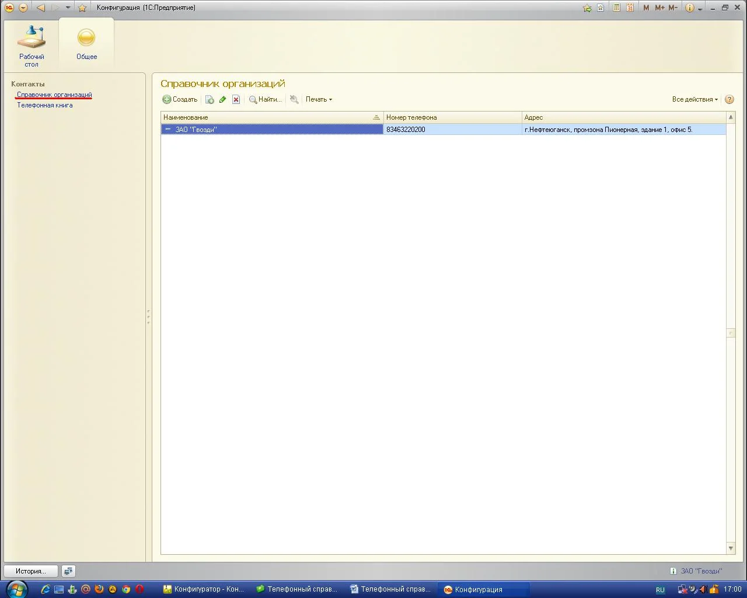Launch Google Chrome from quick launch
The height and width of the screenshot is (598, 747).
[126, 589]
